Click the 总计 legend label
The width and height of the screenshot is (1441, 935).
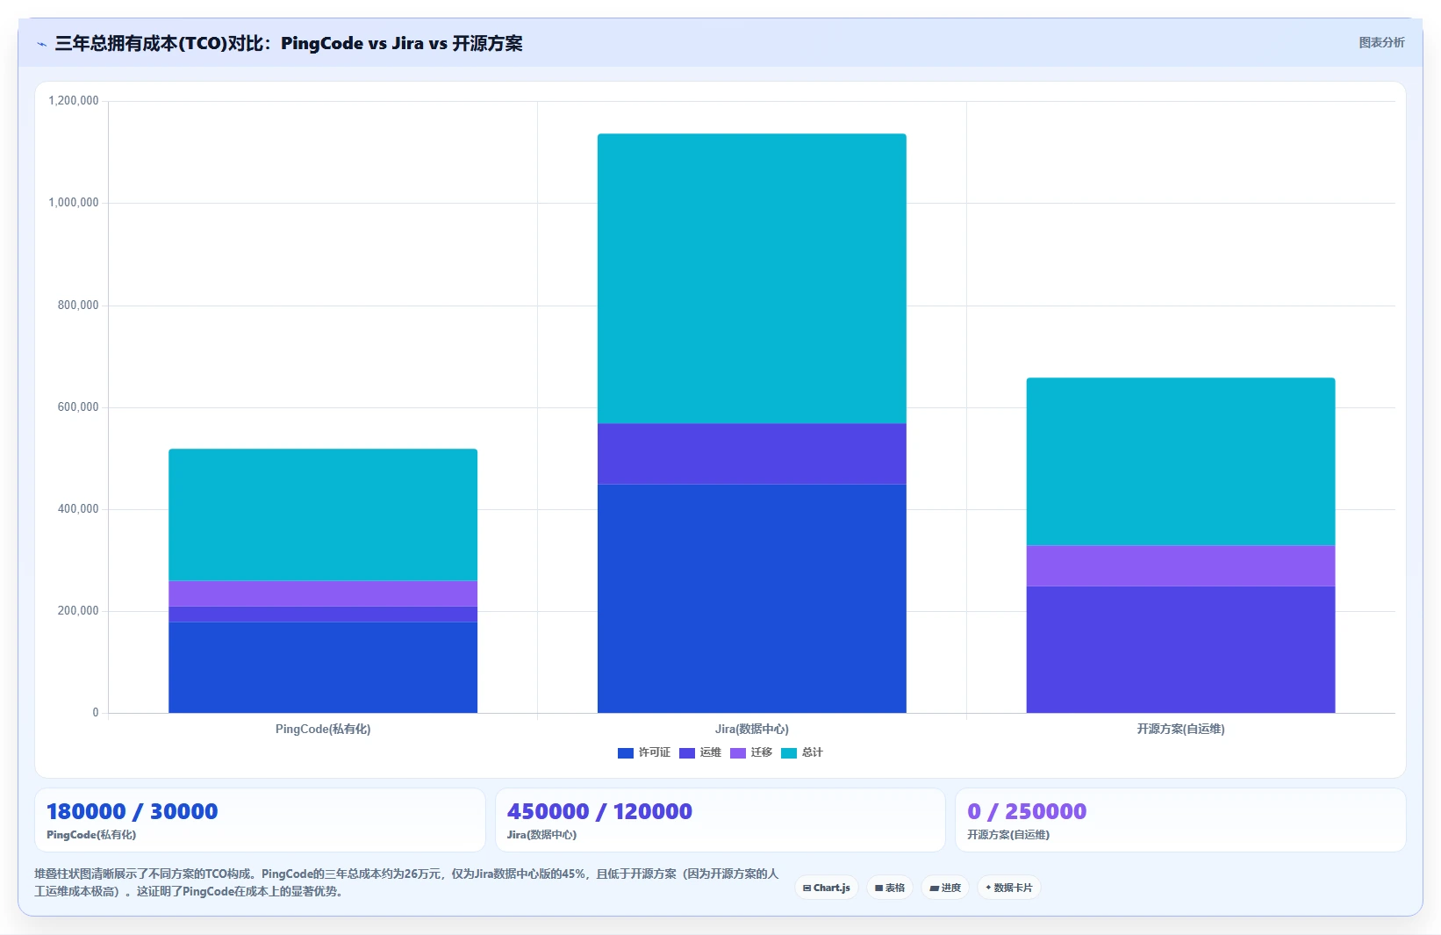click(813, 752)
